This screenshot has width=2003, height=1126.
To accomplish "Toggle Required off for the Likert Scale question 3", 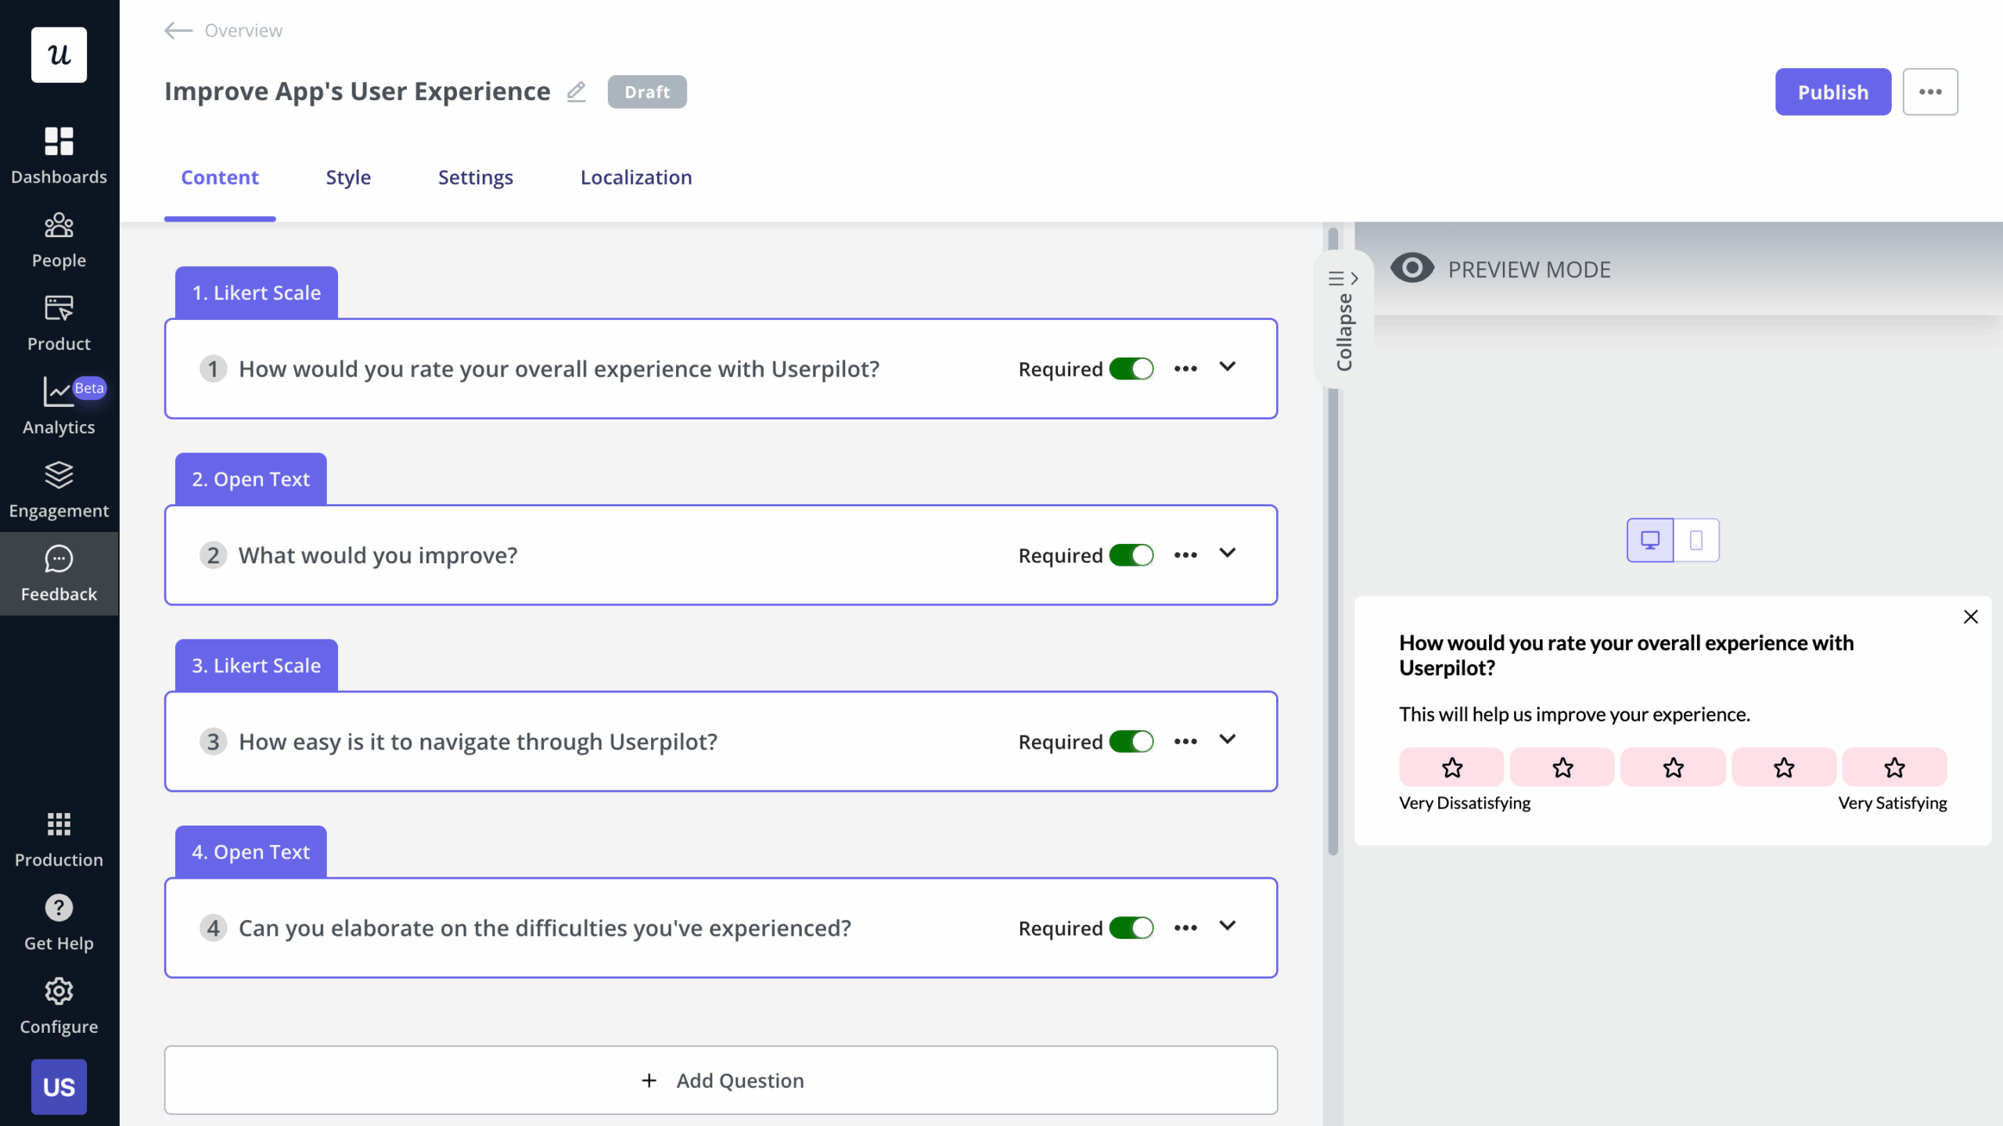I will (x=1132, y=741).
